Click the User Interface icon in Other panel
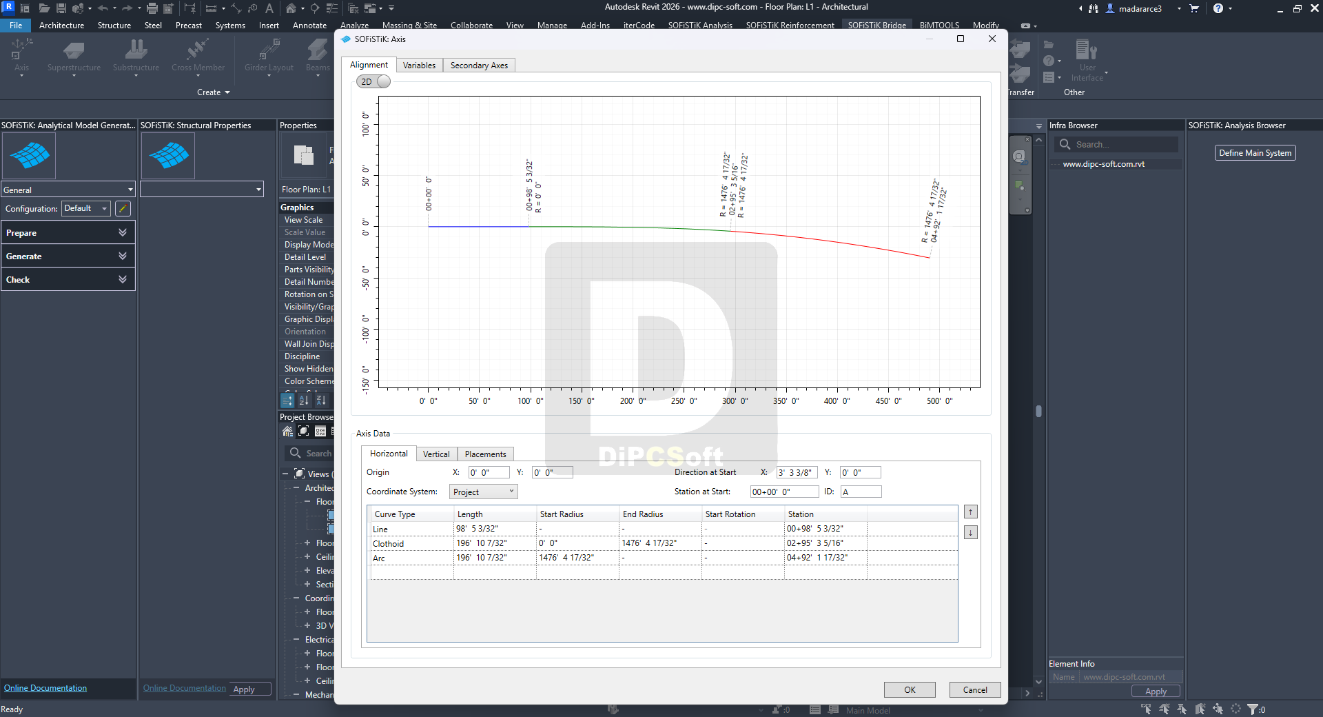Screen dimensions: 1323x717 (1087, 50)
